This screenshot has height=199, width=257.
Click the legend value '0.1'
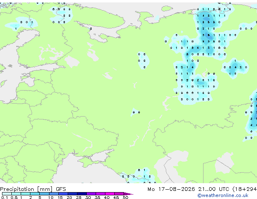pos(4,197)
